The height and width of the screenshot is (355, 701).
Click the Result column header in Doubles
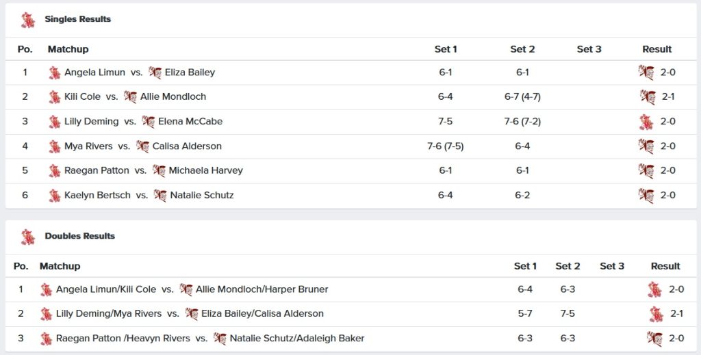click(x=665, y=266)
